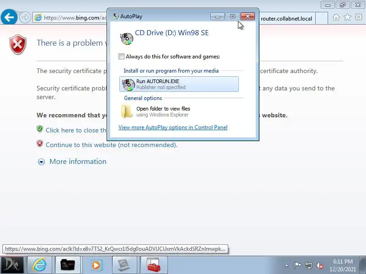Open the Internet Explorer tools gear icon

pyautogui.click(x=359, y=17)
